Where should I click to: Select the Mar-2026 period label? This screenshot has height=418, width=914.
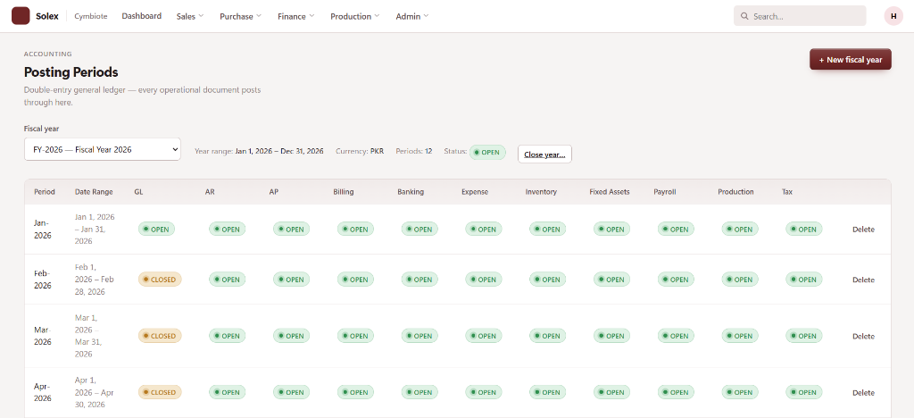coord(43,336)
